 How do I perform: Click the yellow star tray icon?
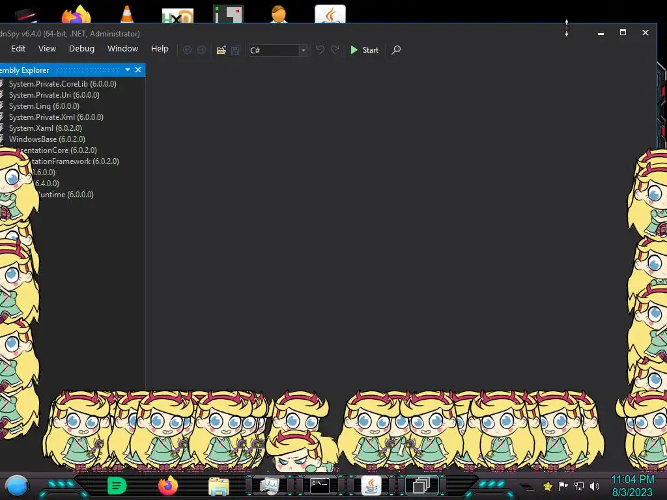click(x=548, y=486)
